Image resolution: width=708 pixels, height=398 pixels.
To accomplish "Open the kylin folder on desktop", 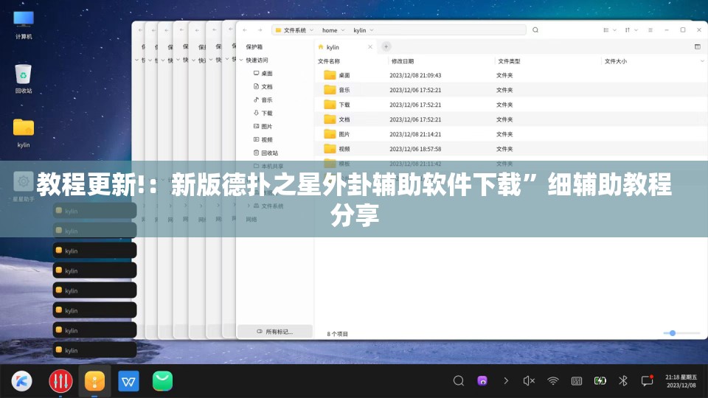I will (24, 133).
